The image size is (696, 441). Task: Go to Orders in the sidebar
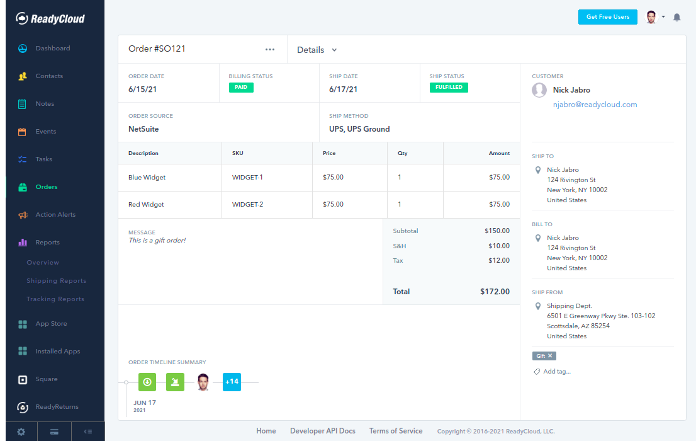pos(46,186)
